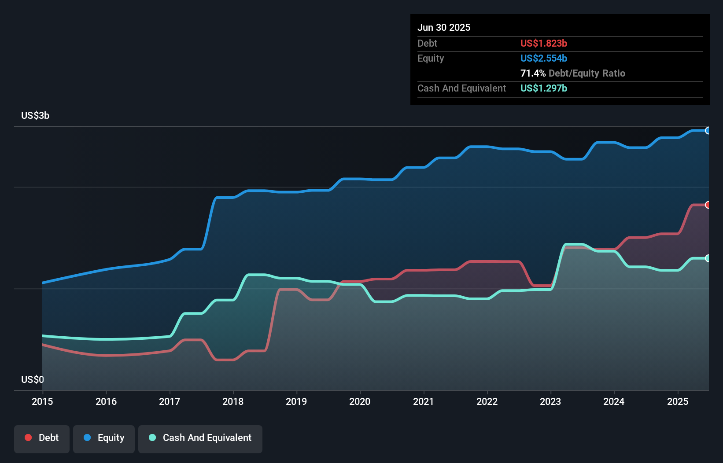Click the Cash And Equivalent legend button
The image size is (723, 463).
point(200,437)
